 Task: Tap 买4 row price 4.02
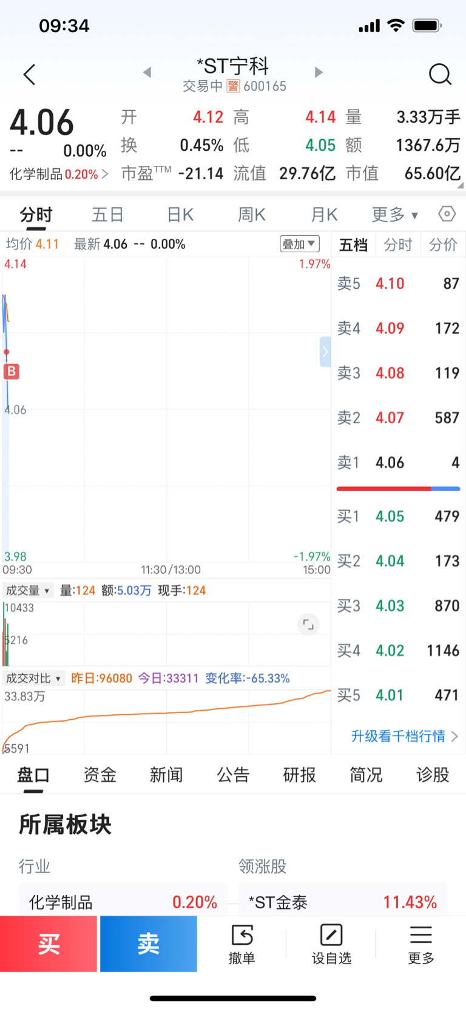click(x=390, y=650)
